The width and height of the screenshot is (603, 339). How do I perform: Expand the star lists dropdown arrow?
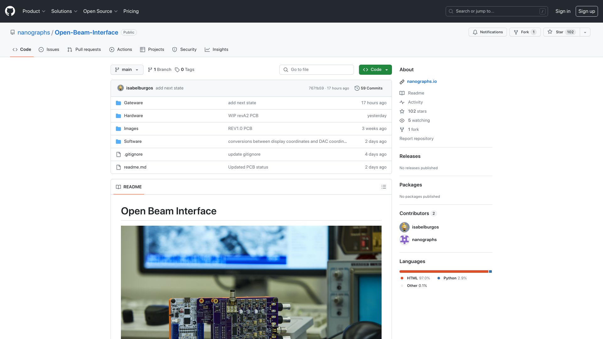coord(585,32)
